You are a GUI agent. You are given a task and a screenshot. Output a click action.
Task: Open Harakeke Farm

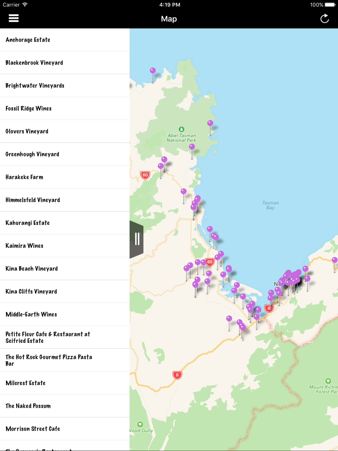coord(65,177)
